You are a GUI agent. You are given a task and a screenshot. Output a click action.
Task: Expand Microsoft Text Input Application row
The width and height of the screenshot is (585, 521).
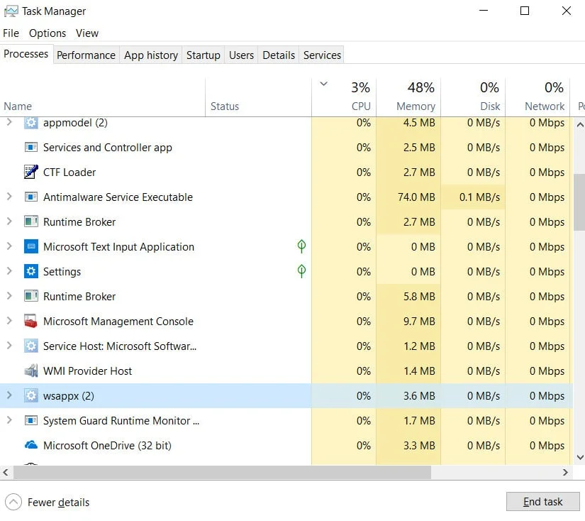pos(9,246)
